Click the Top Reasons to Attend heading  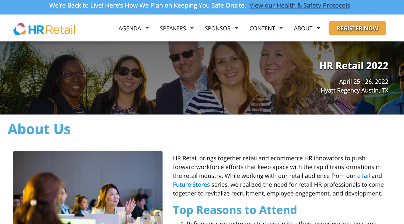point(235,210)
